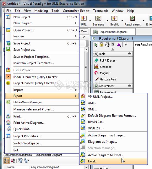
Task: Expand the Reopen submenu arrow
Action: pos(76,36)
